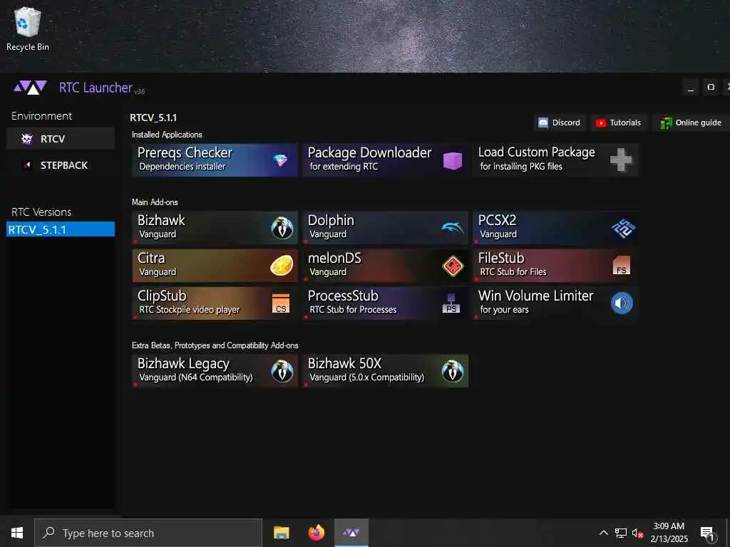
Task: Open Load Custom Package tile
Action: pos(555,160)
